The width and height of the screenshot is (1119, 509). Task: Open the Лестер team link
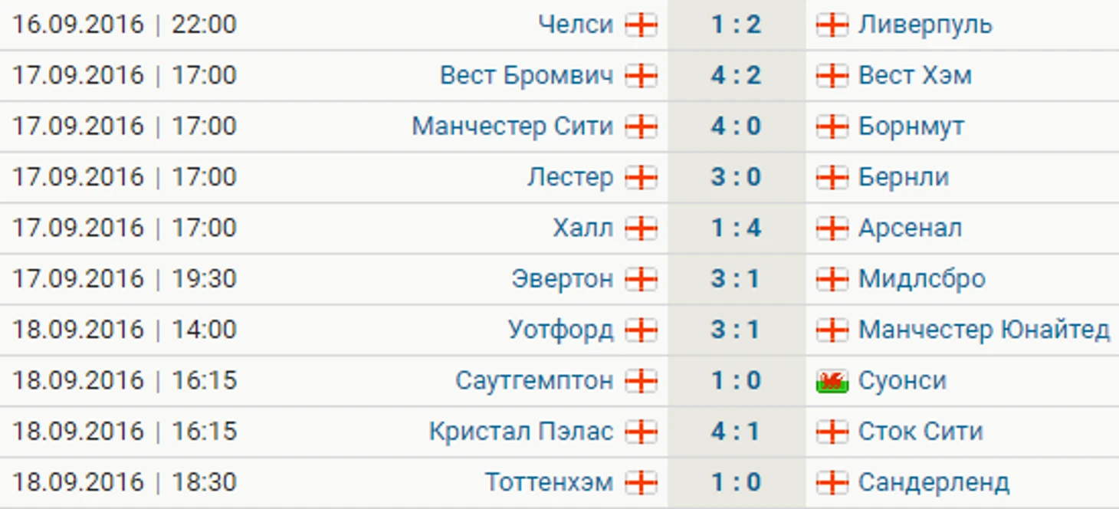point(570,177)
